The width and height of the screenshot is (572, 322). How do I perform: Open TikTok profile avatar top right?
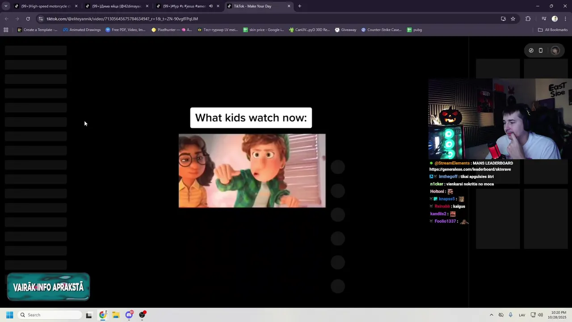pos(555,51)
